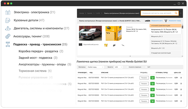The height and width of the screenshot is (109, 188).
Task: Select the Мощность, Вт: 3 configuration
Action: tap(165, 36)
